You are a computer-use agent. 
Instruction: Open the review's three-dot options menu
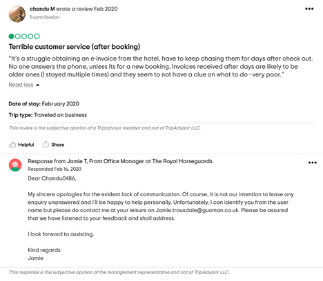click(309, 9)
